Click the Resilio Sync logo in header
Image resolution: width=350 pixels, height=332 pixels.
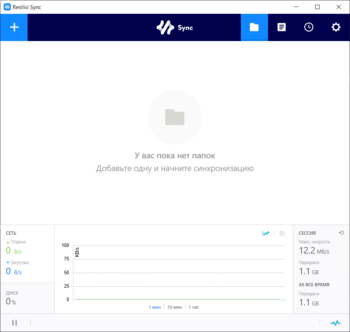coord(175,28)
